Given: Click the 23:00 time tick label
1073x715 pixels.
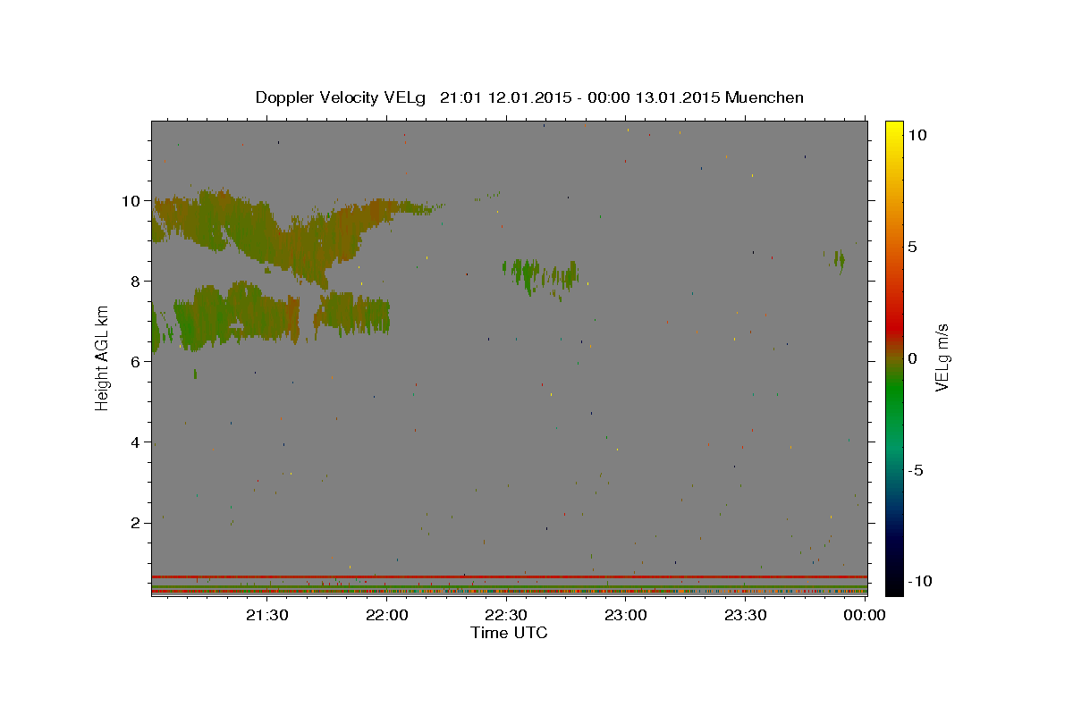Looking at the screenshot, I should point(626,615).
